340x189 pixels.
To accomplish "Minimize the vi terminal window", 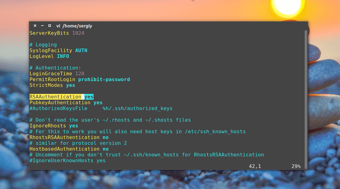I will [x=42, y=26].
